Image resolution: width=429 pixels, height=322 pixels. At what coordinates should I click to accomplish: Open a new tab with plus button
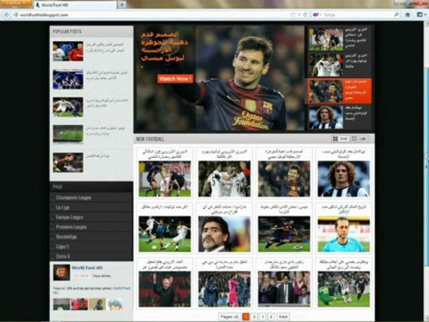click(122, 4)
